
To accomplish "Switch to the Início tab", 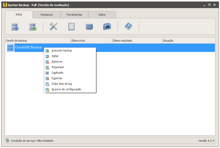I will click(x=19, y=14).
